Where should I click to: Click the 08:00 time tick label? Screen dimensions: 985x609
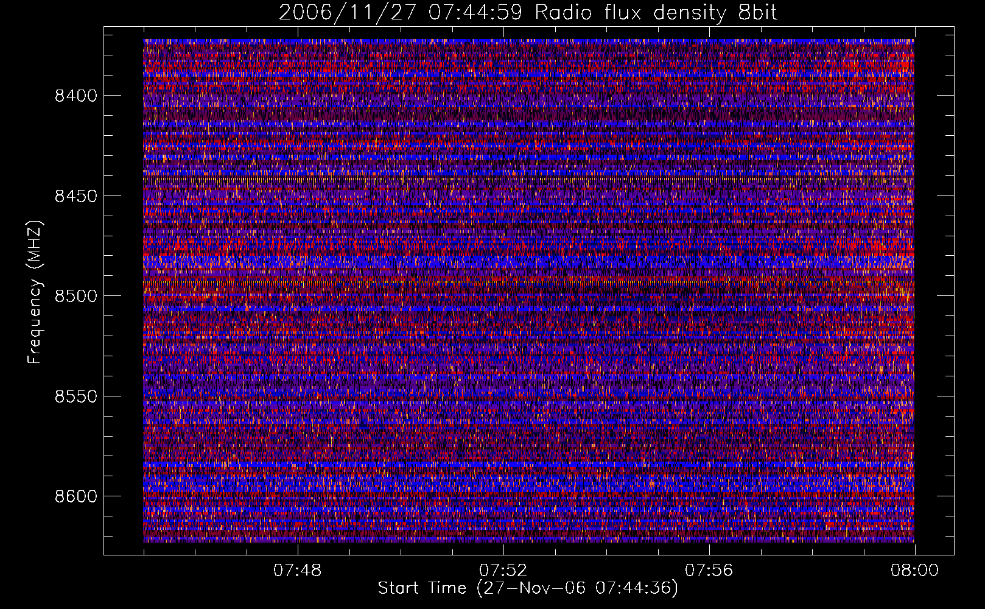coord(914,571)
